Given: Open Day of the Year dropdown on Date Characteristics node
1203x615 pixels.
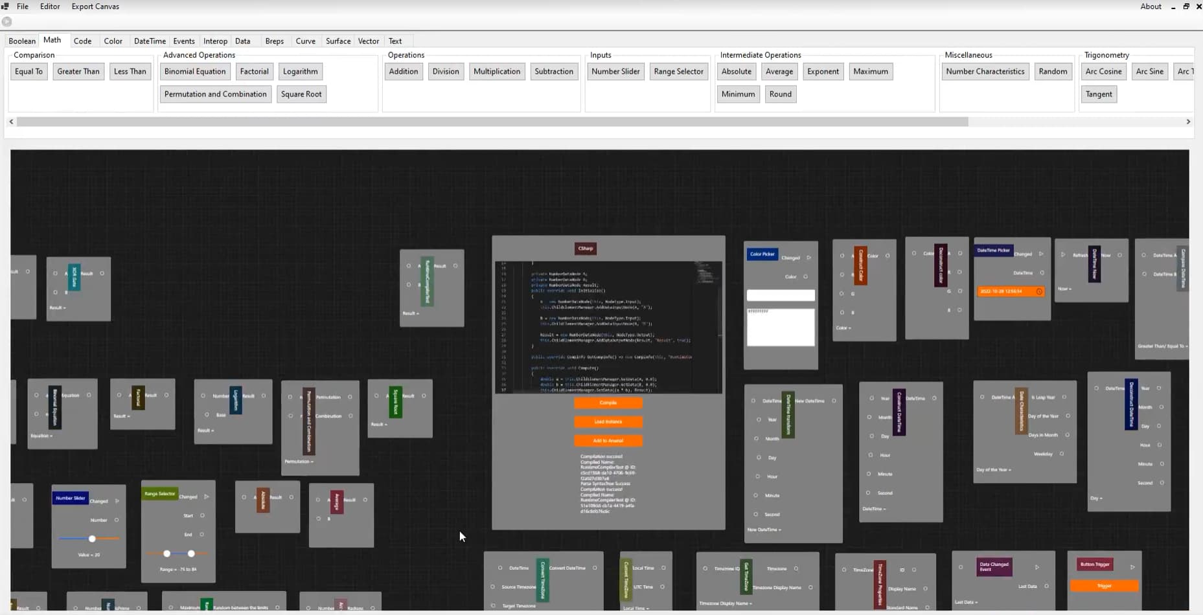Looking at the screenshot, I should click(994, 470).
